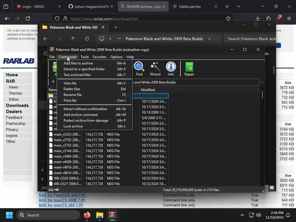Click the Firefox reload page button
Image resolution: width=296 pixels, height=222 pixels.
point(28,18)
